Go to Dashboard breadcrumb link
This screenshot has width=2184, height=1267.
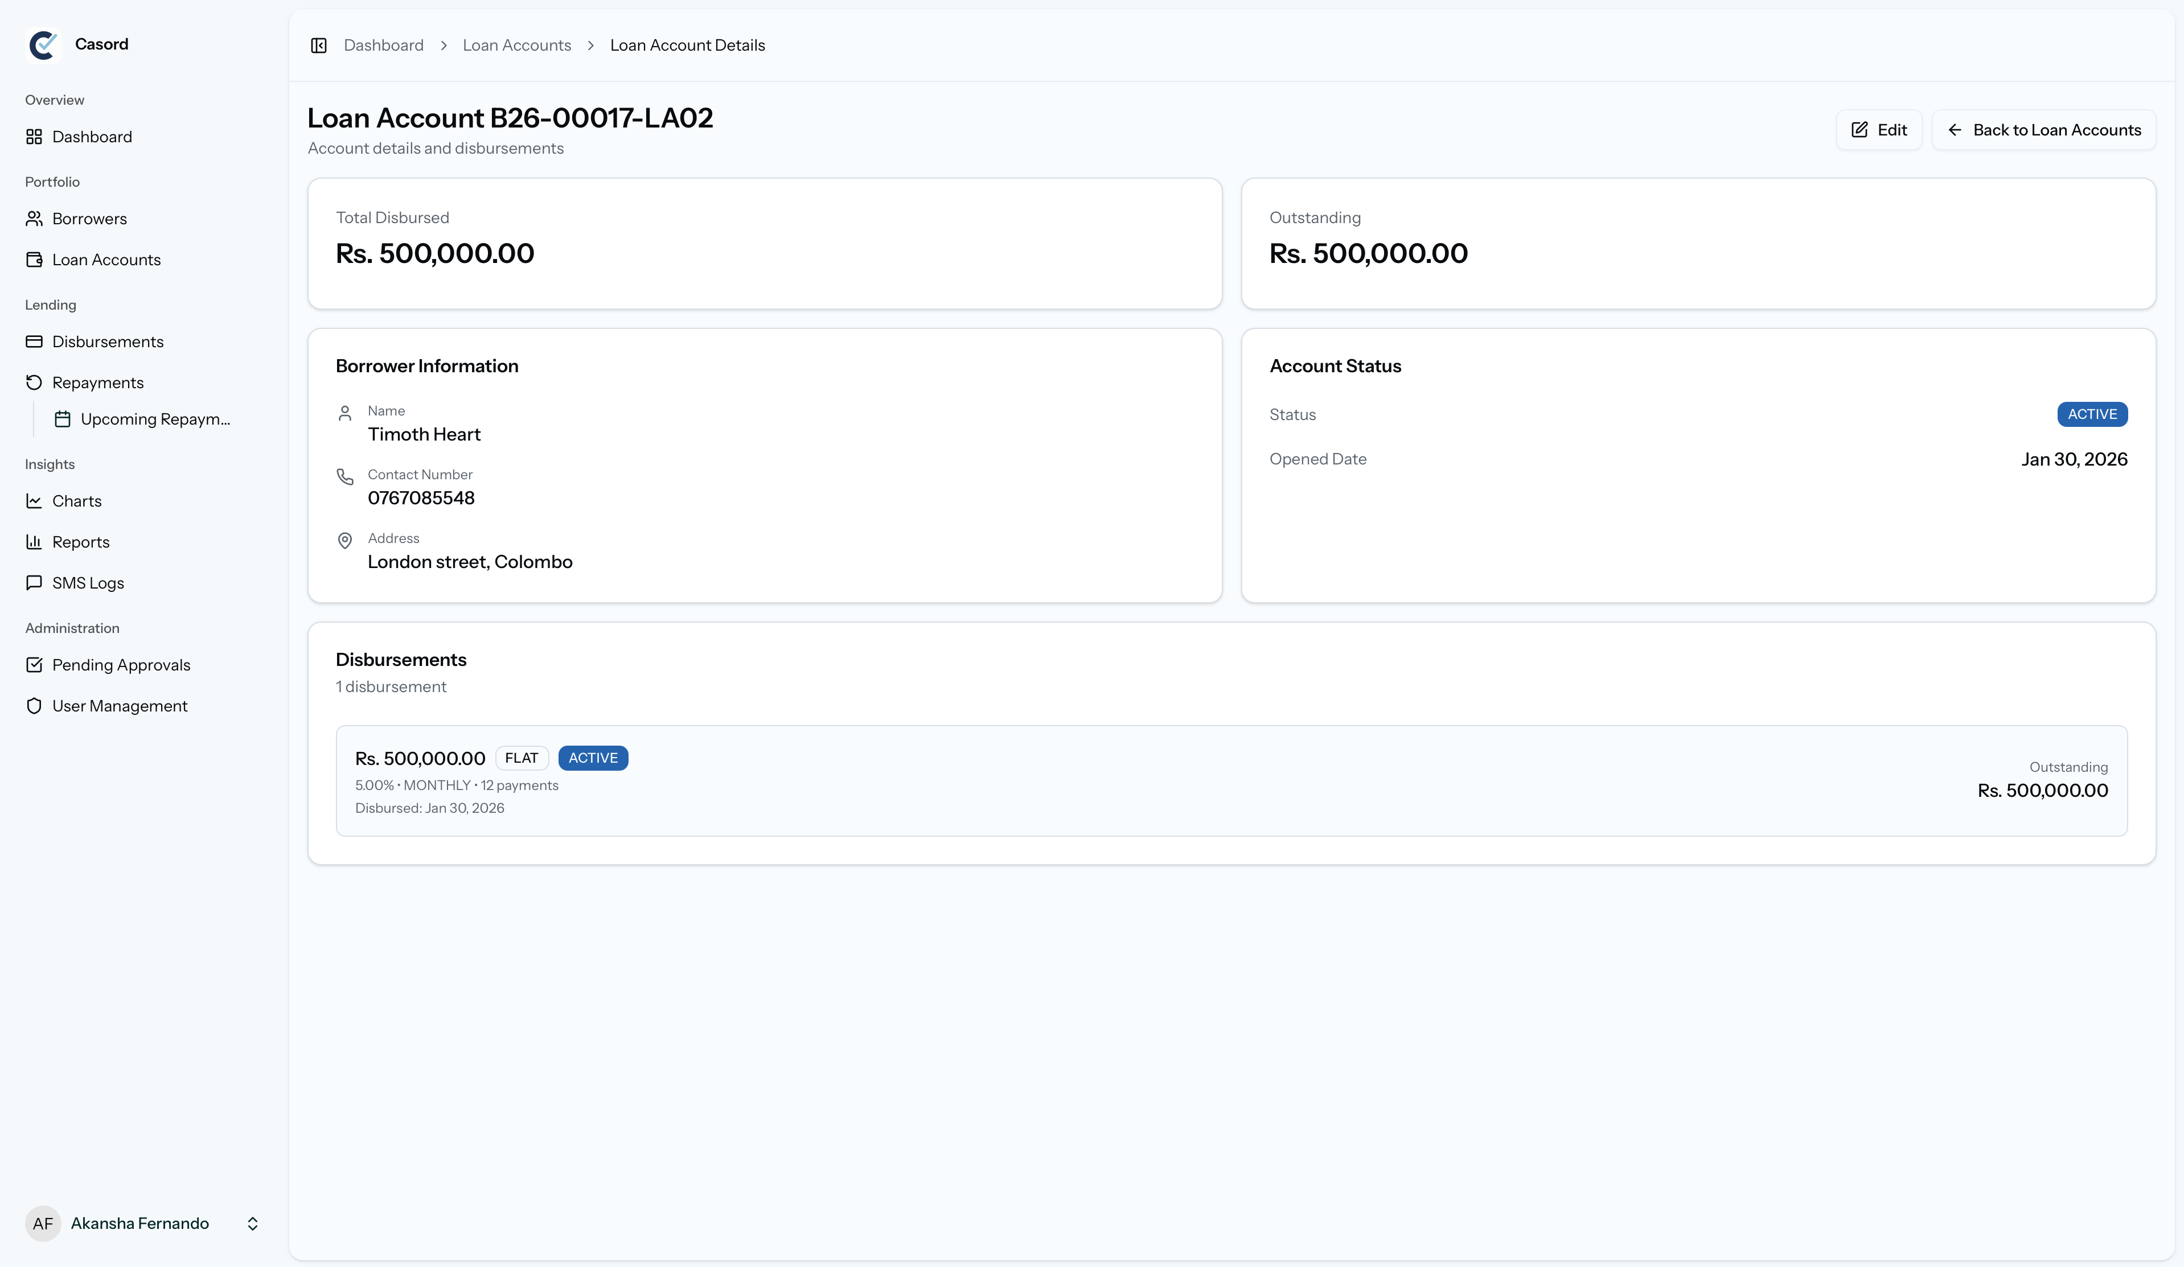point(383,45)
